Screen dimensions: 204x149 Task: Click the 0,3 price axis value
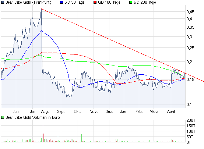pyautogui.click(x=189, y=37)
